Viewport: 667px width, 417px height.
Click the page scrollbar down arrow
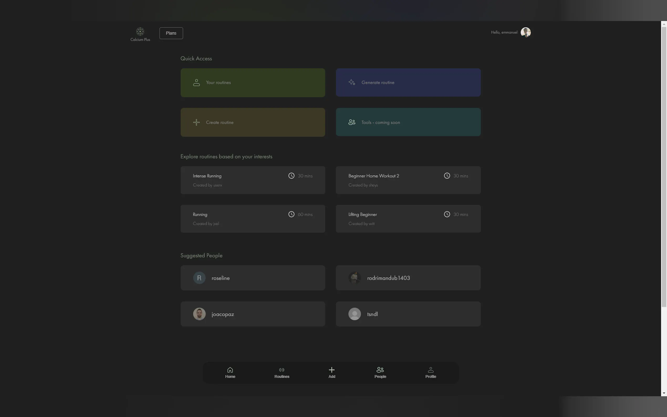[x=664, y=393]
